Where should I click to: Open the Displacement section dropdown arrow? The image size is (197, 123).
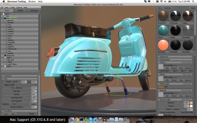tap(192, 59)
